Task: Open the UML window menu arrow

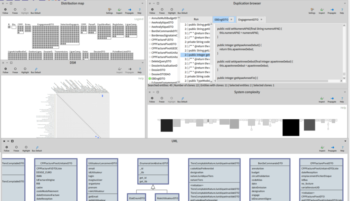Action: tap(345, 141)
